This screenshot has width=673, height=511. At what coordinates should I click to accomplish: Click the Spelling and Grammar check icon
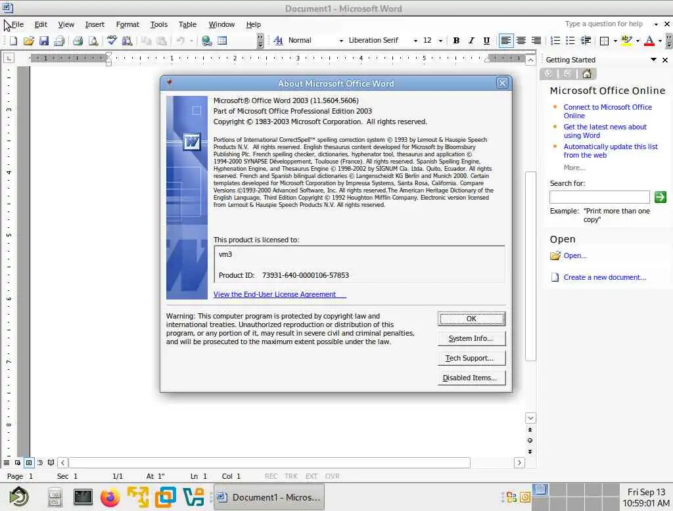(112, 41)
